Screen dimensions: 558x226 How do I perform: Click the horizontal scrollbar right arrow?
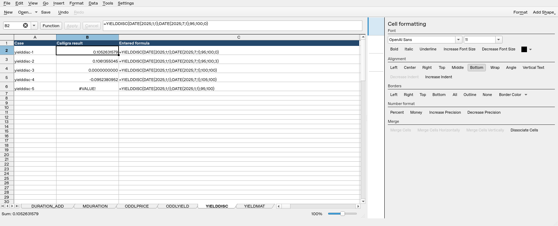358,206
